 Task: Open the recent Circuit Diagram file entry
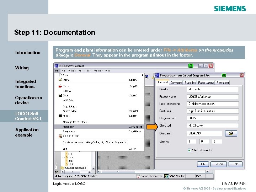(x=99, y=142)
